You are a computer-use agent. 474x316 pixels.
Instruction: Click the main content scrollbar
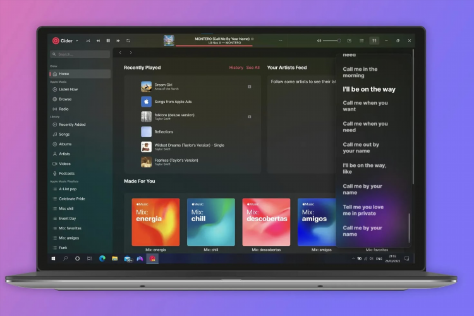pos(413,116)
